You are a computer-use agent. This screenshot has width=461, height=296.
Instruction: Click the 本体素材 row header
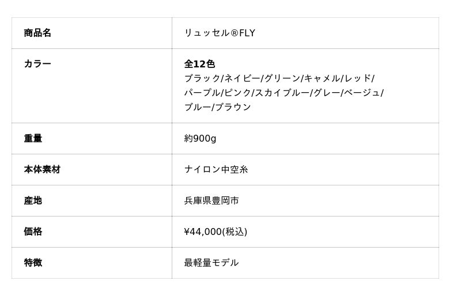[x=42, y=169]
